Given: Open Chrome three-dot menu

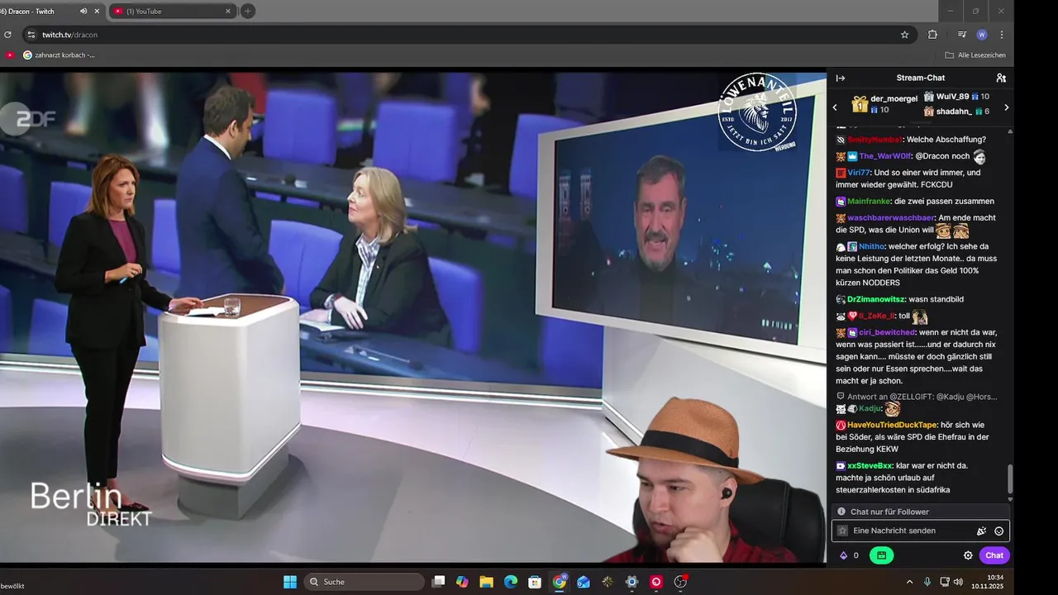Looking at the screenshot, I should tap(1001, 35).
